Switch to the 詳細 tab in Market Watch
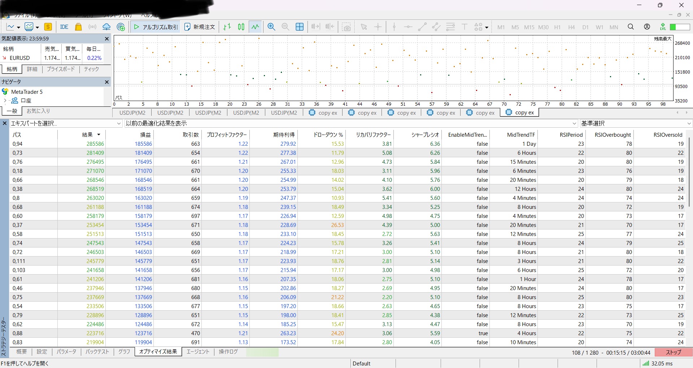Image resolution: width=693 pixels, height=368 pixels. (x=32, y=69)
